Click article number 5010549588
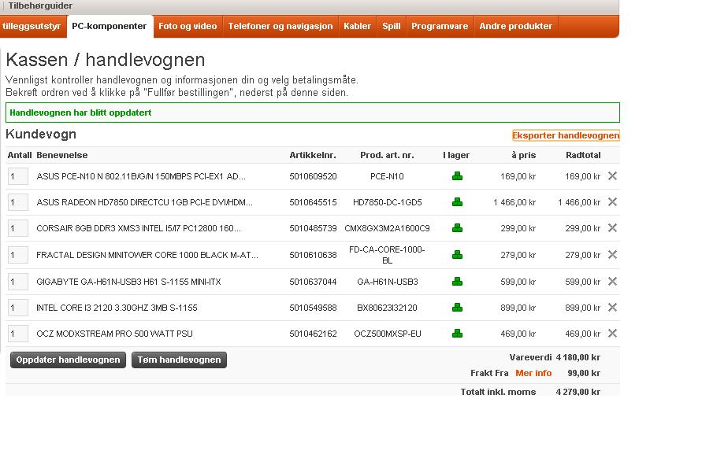Image resolution: width=728 pixels, height=465 pixels. click(x=313, y=308)
